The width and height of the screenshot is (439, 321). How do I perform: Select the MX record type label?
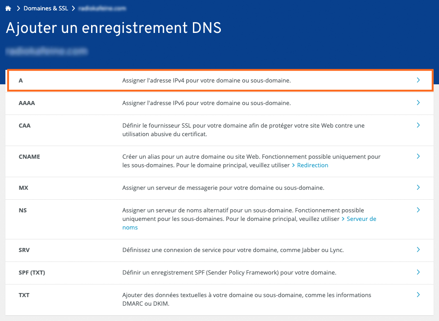pos(23,188)
